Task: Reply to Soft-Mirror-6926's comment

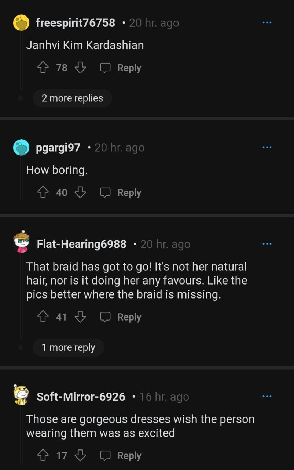Action: tap(121, 456)
